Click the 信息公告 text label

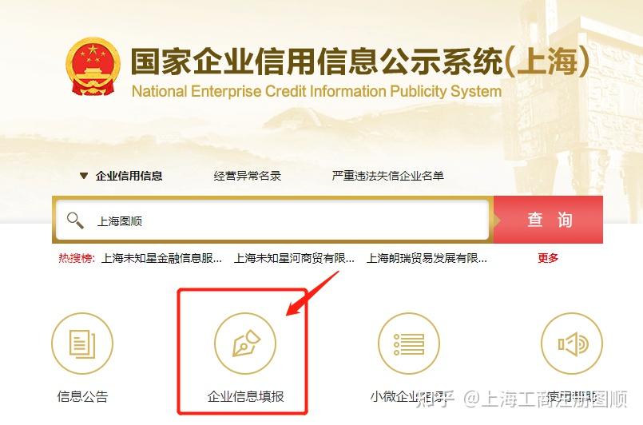click(x=82, y=396)
